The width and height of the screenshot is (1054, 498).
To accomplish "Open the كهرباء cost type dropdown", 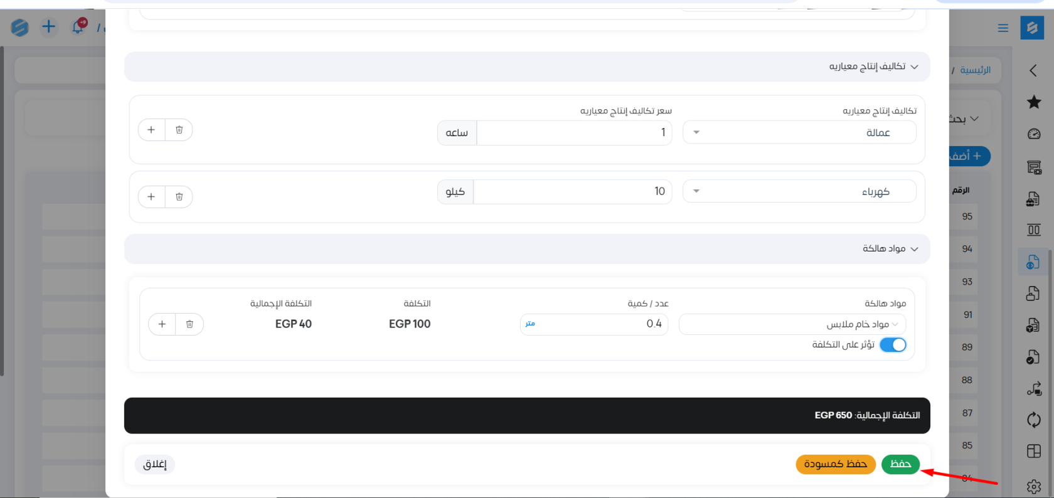I will click(799, 191).
